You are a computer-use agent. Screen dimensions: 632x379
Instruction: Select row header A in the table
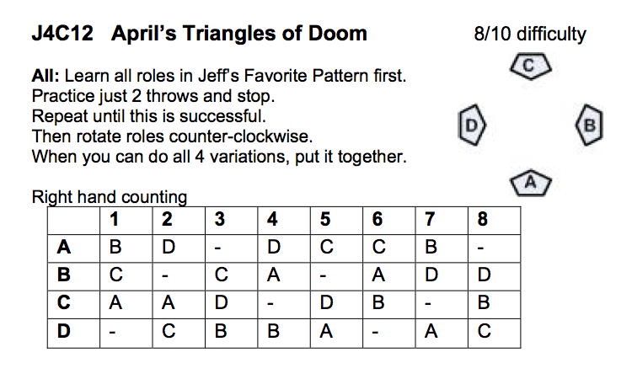pos(74,248)
